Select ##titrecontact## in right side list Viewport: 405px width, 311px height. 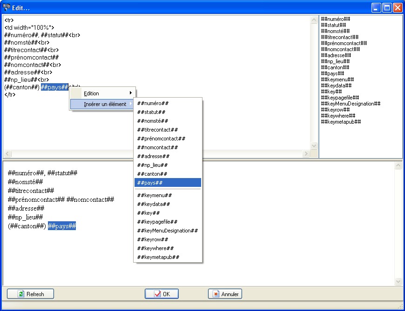click(x=339, y=37)
